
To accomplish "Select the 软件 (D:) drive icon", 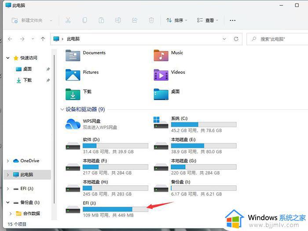I will (73, 146).
